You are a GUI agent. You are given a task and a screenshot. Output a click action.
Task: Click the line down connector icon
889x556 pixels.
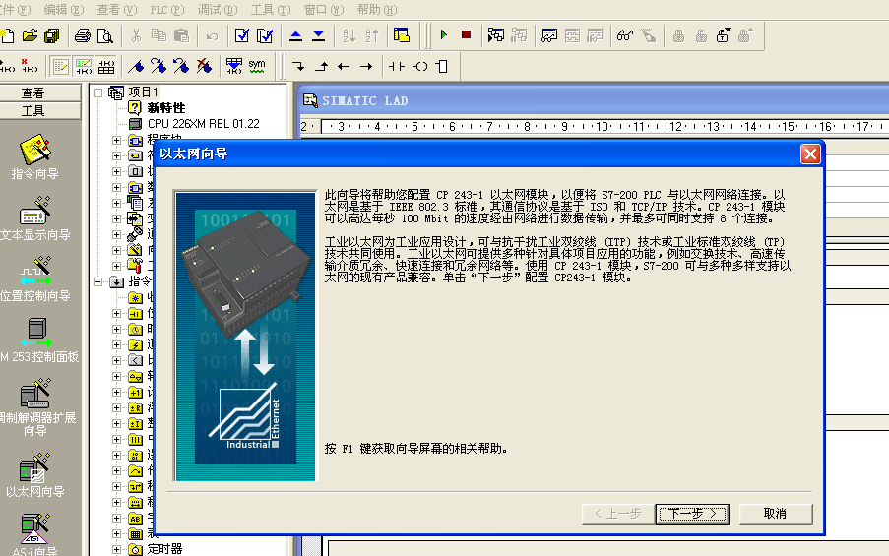(298, 66)
